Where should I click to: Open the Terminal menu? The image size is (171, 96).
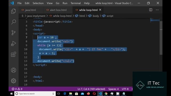click(x=76, y=3)
